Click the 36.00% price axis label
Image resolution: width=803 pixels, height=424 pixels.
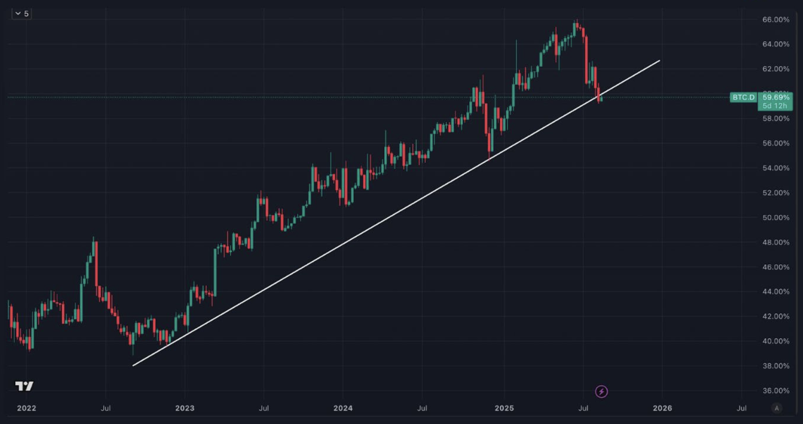(776, 391)
